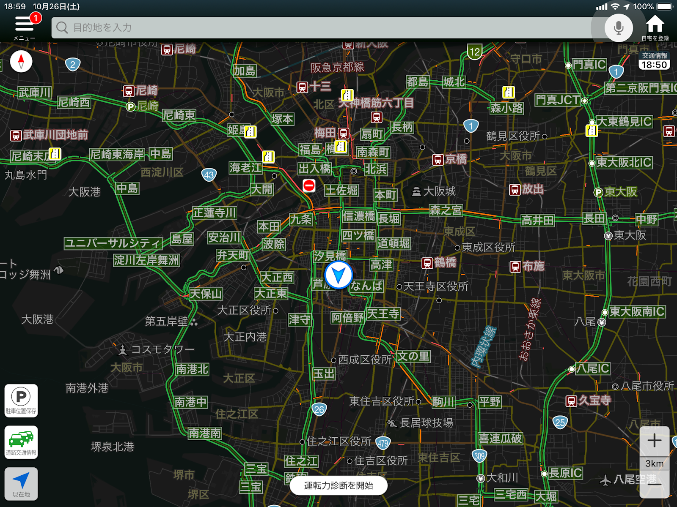Select 十三 station icon
This screenshot has width=677, height=507.
click(302, 87)
